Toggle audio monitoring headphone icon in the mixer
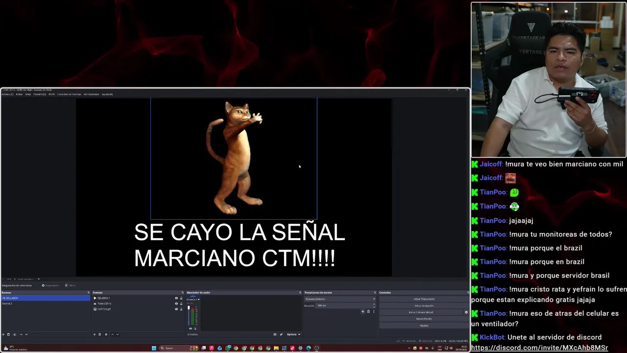Image resolution: width=627 pixels, height=353 pixels. coord(195,328)
